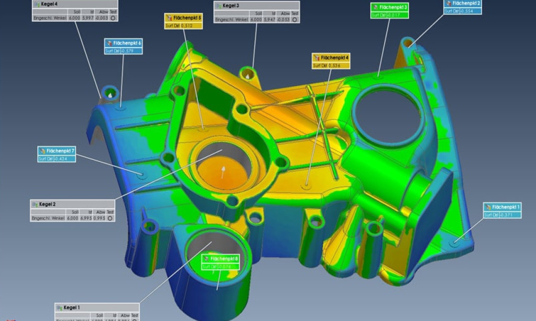The height and width of the screenshot is (321, 536).
Task: Click Eingeschl. Winkel label in Kegel 3 row
Action: point(231,20)
